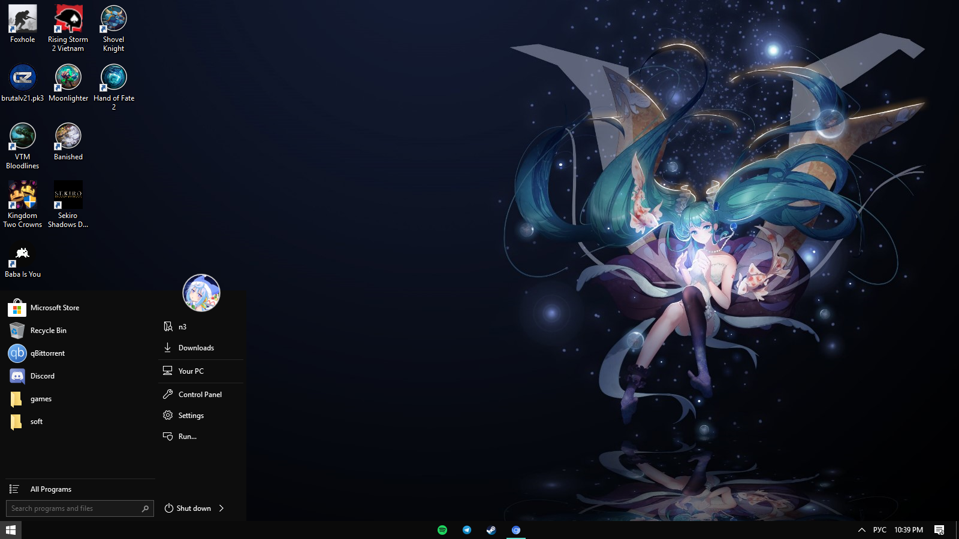Show hidden system tray icons
Image resolution: width=959 pixels, height=539 pixels.
point(862,530)
